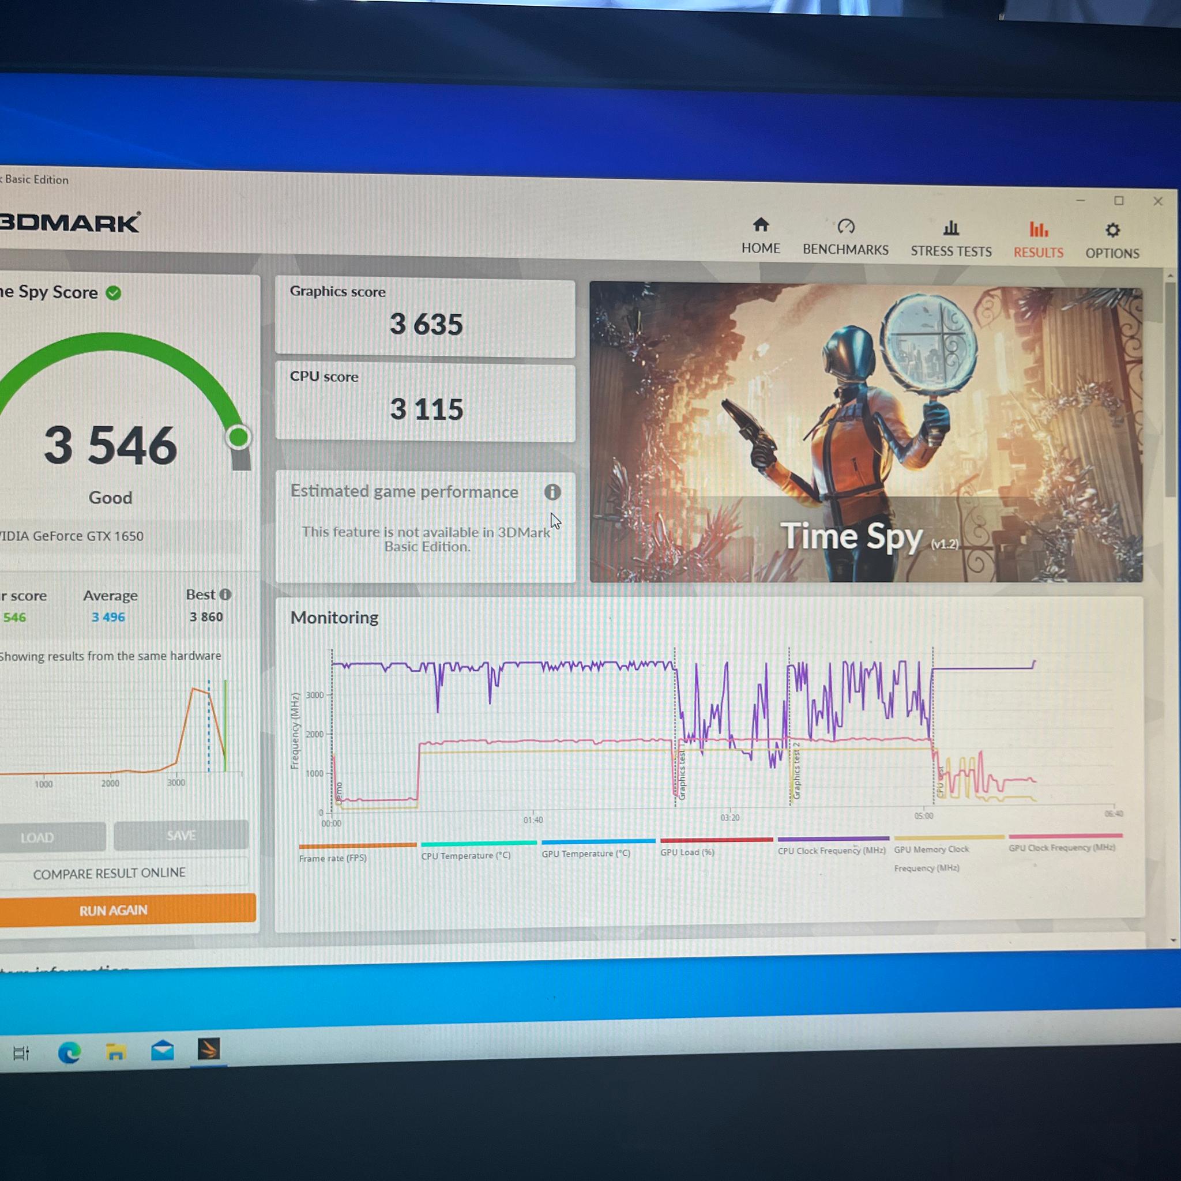Close the 3DMark window
This screenshot has width=1181, height=1181.
coord(1158,201)
